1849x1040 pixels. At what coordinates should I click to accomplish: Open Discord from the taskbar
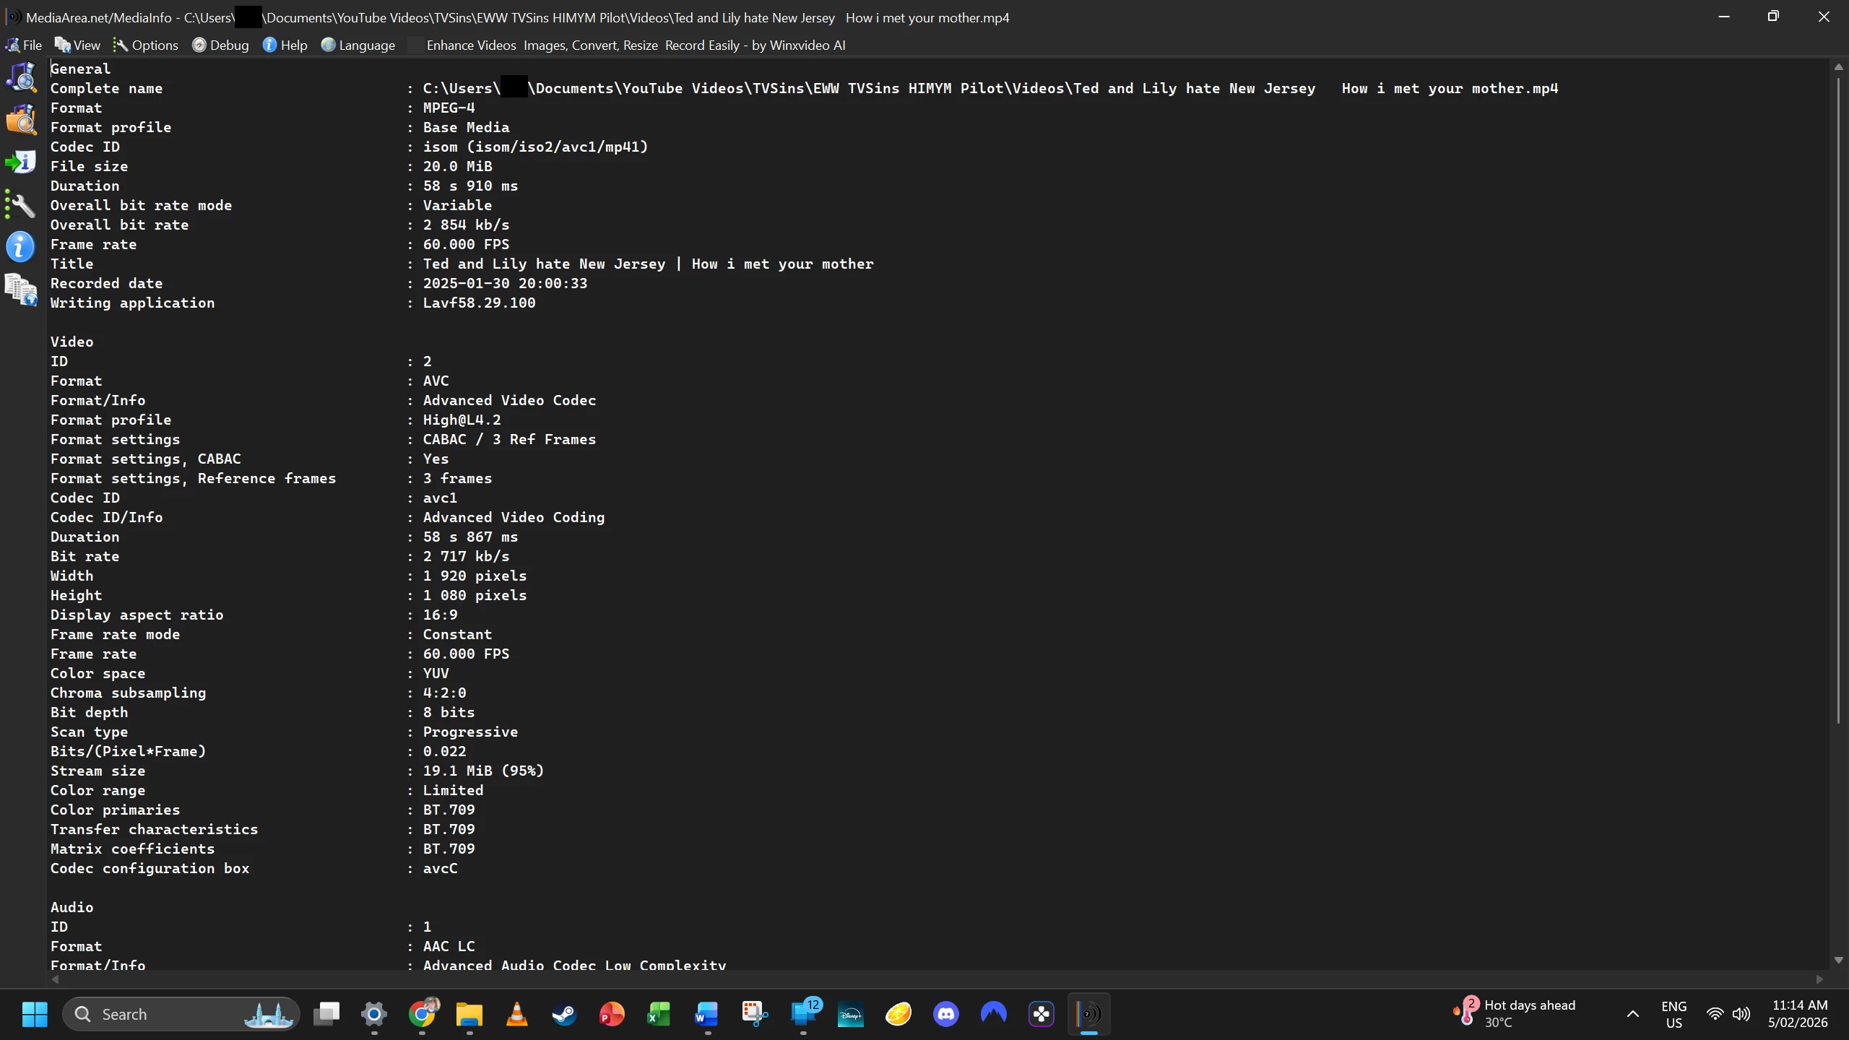point(945,1014)
